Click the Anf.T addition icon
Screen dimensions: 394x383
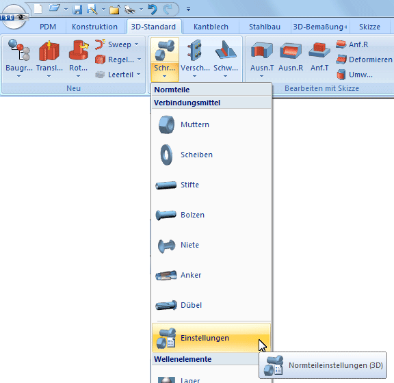[319, 50]
